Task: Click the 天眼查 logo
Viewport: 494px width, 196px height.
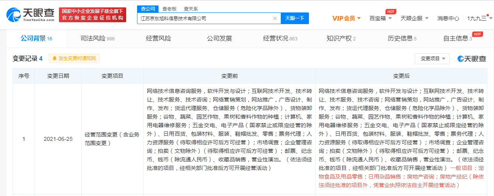Action: tap(30, 14)
